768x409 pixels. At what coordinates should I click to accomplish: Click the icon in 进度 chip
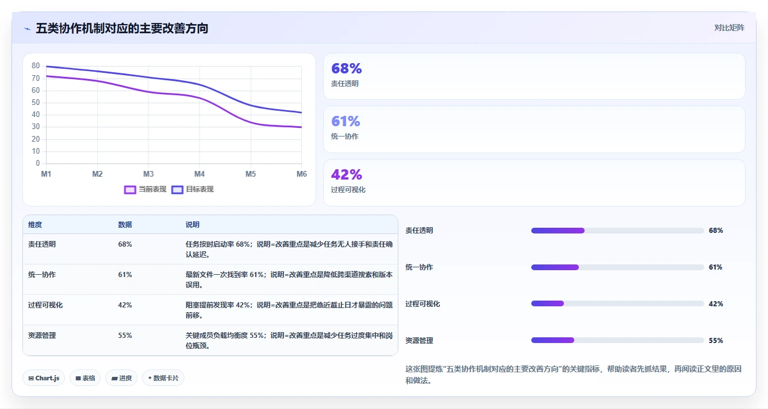[x=114, y=378]
